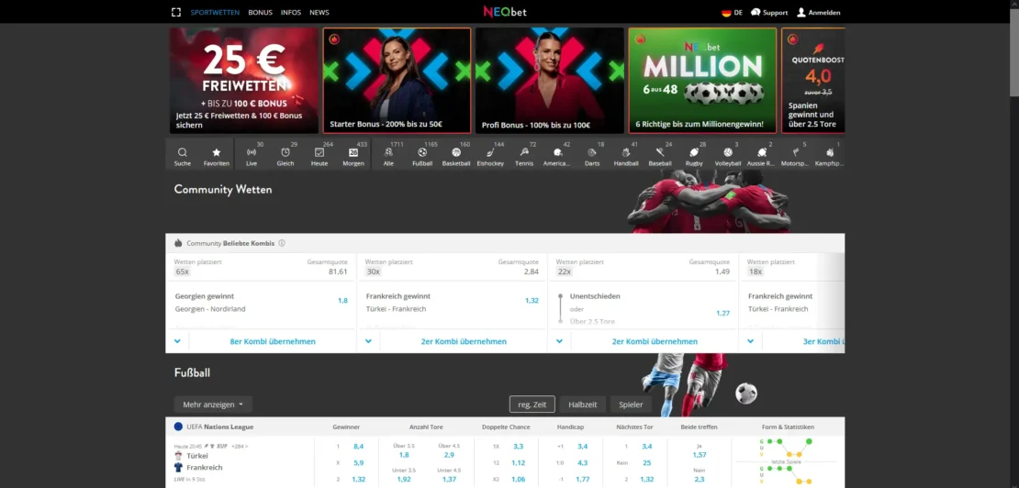Open the Quotenboost Spanien banner

point(813,81)
